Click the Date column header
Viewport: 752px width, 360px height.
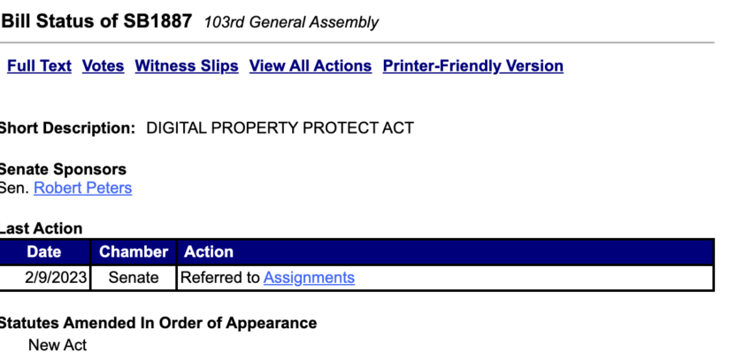[x=44, y=252]
